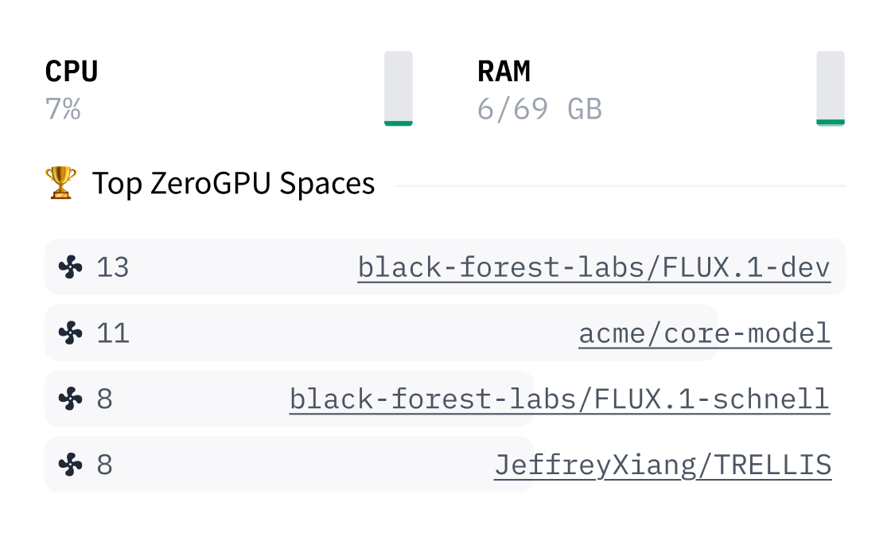
Task: Click the fan icon beside JeffreyXiang/TRELLIS
Action: (x=72, y=465)
